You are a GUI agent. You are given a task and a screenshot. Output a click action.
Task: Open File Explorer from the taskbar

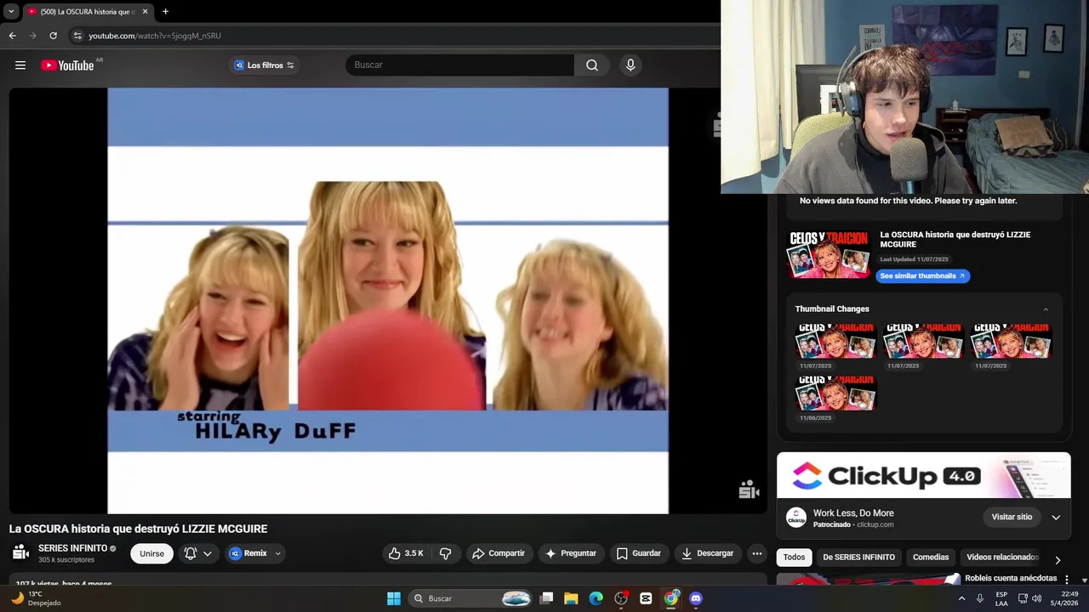[572, 598]
